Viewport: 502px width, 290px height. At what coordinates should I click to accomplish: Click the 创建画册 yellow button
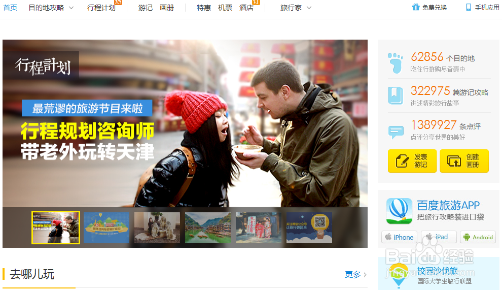coord(464,161)
